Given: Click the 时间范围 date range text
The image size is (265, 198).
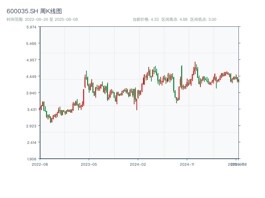Looking at the screenshot, I should (42, 19).
